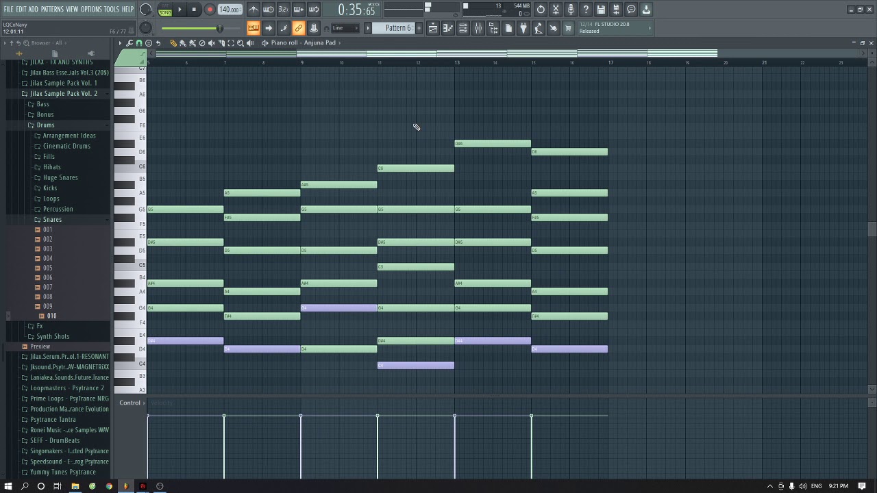Select the Mute tool in piano roll toolbar
This screenshot has height=493, width=877.
click(x=212, y=43)
